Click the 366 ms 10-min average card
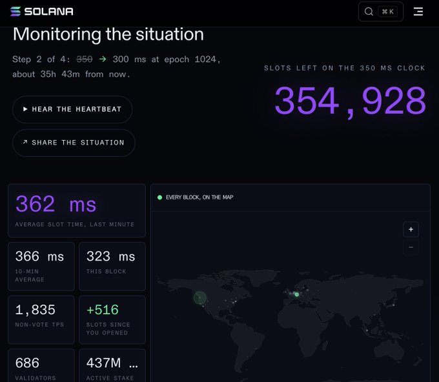The image size is (439, 382). [41, 266]
